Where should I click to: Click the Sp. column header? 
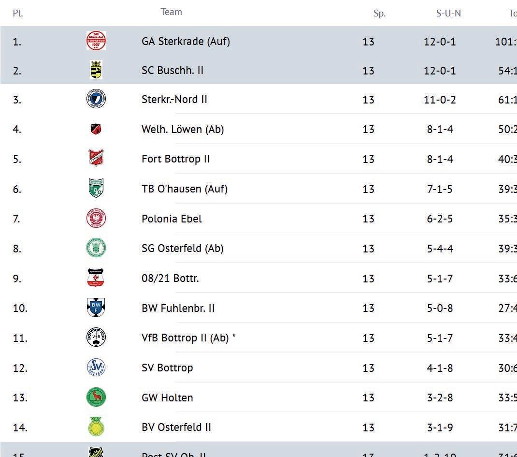379,14
